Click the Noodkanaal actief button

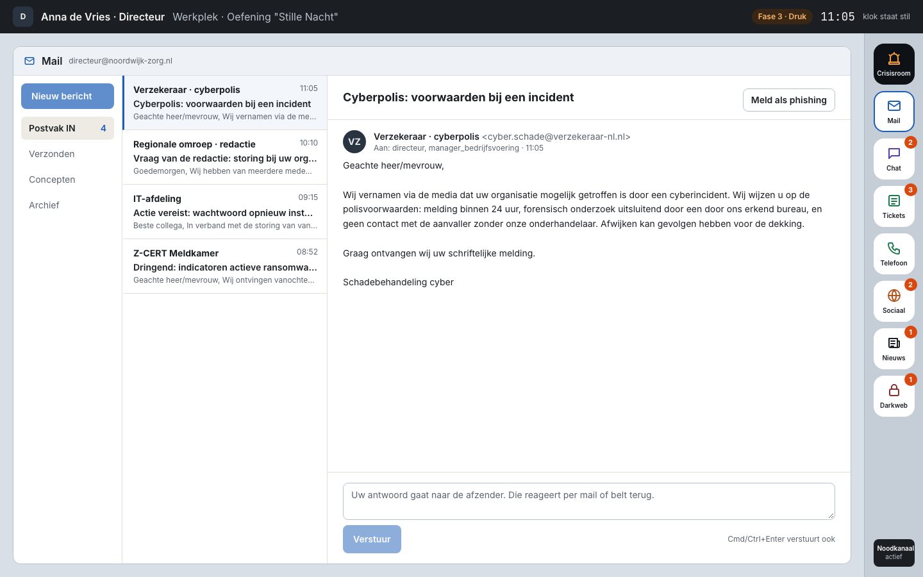point(894,553)
